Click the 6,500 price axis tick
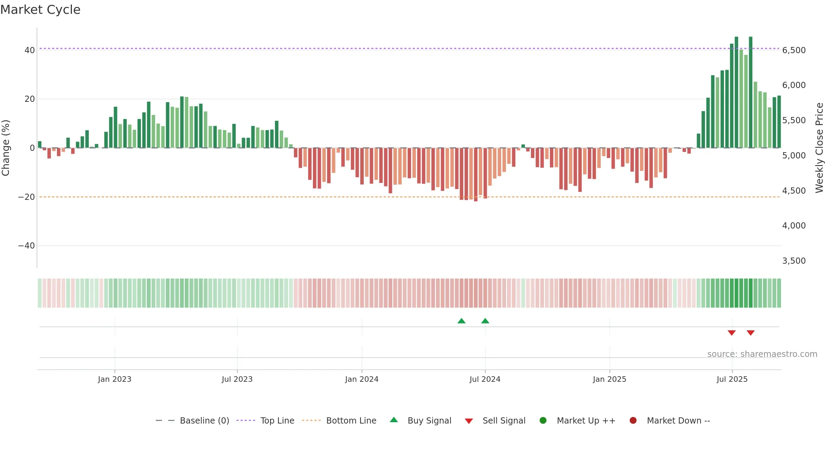 [x=794, y=50]
